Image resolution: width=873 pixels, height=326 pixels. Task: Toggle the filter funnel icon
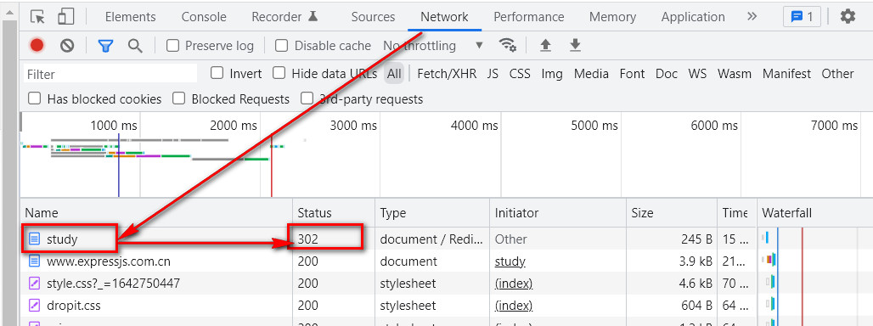click(106, 46)
